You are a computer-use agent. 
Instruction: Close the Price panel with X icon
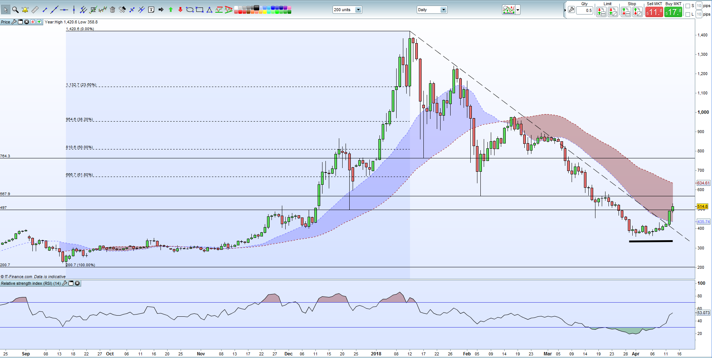tap(27, 22)
